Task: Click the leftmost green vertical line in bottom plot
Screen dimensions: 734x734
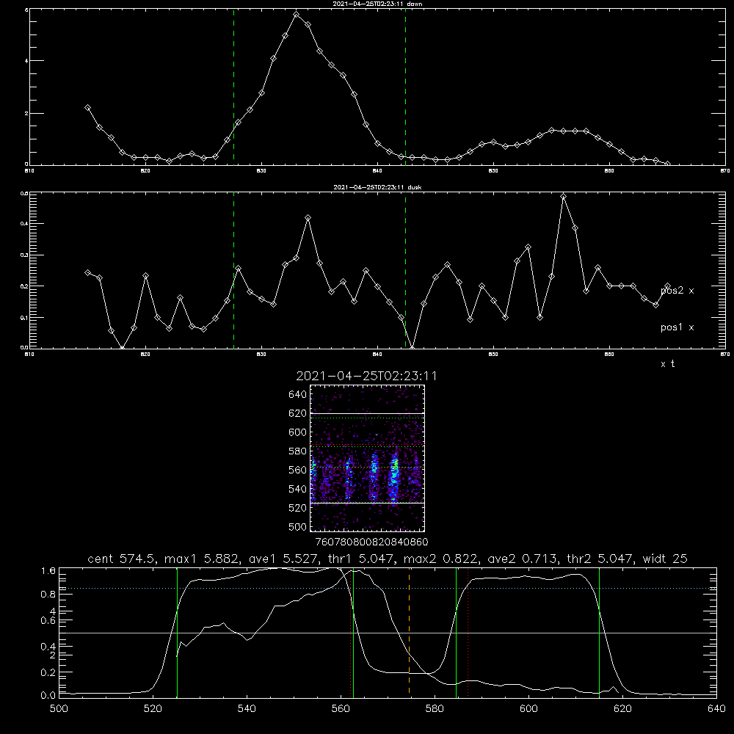Action: [x=178, y=632]
